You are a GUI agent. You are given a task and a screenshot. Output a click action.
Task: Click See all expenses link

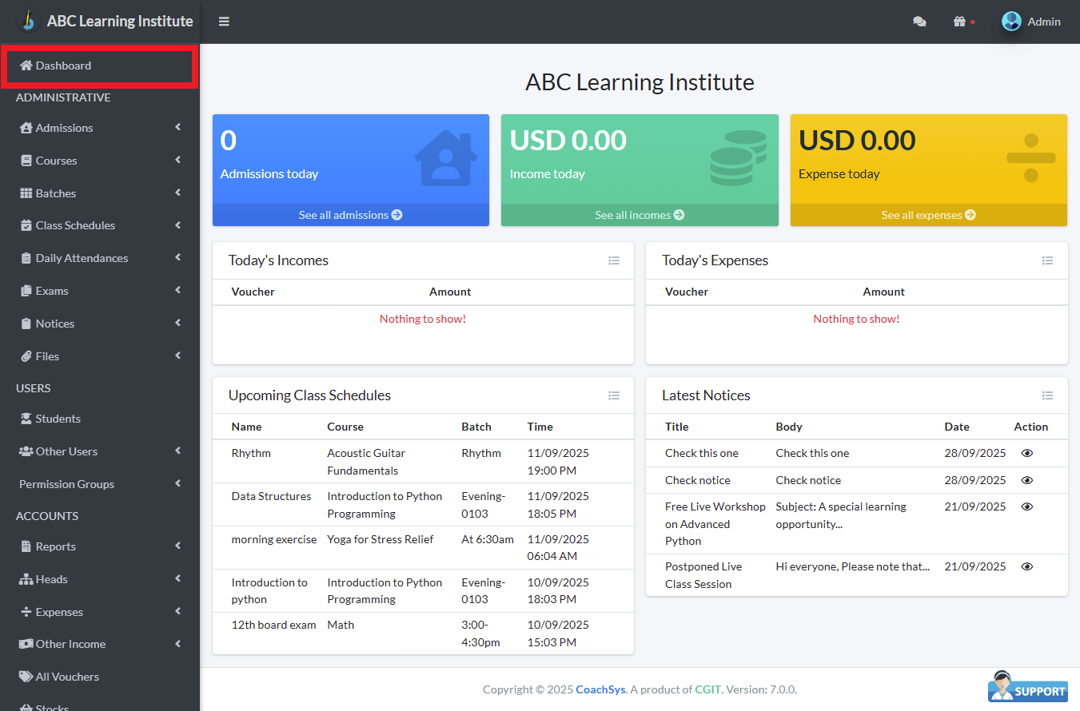pos(928,215)
